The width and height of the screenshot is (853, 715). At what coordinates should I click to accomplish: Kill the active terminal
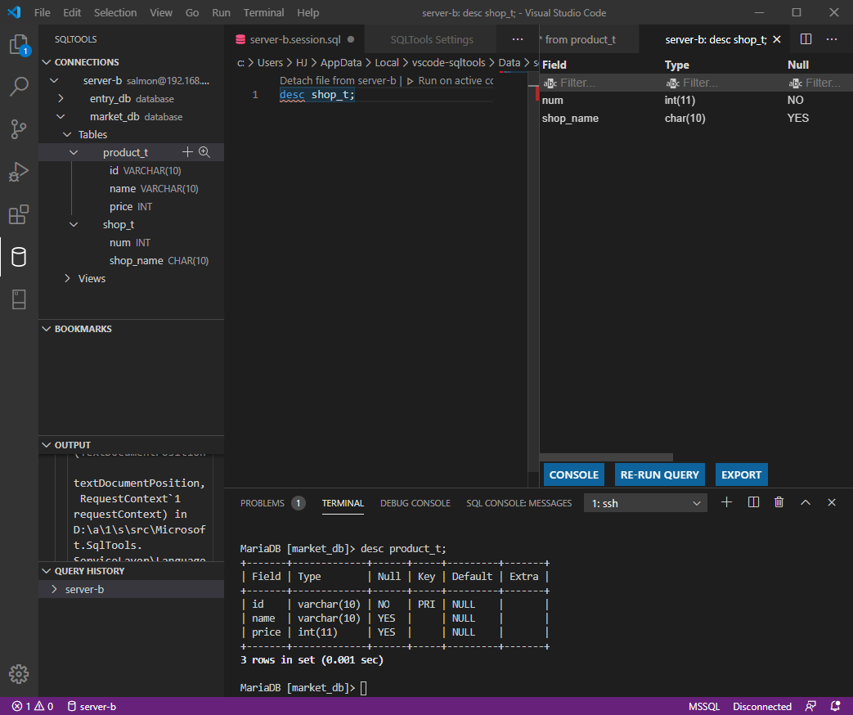779,502
